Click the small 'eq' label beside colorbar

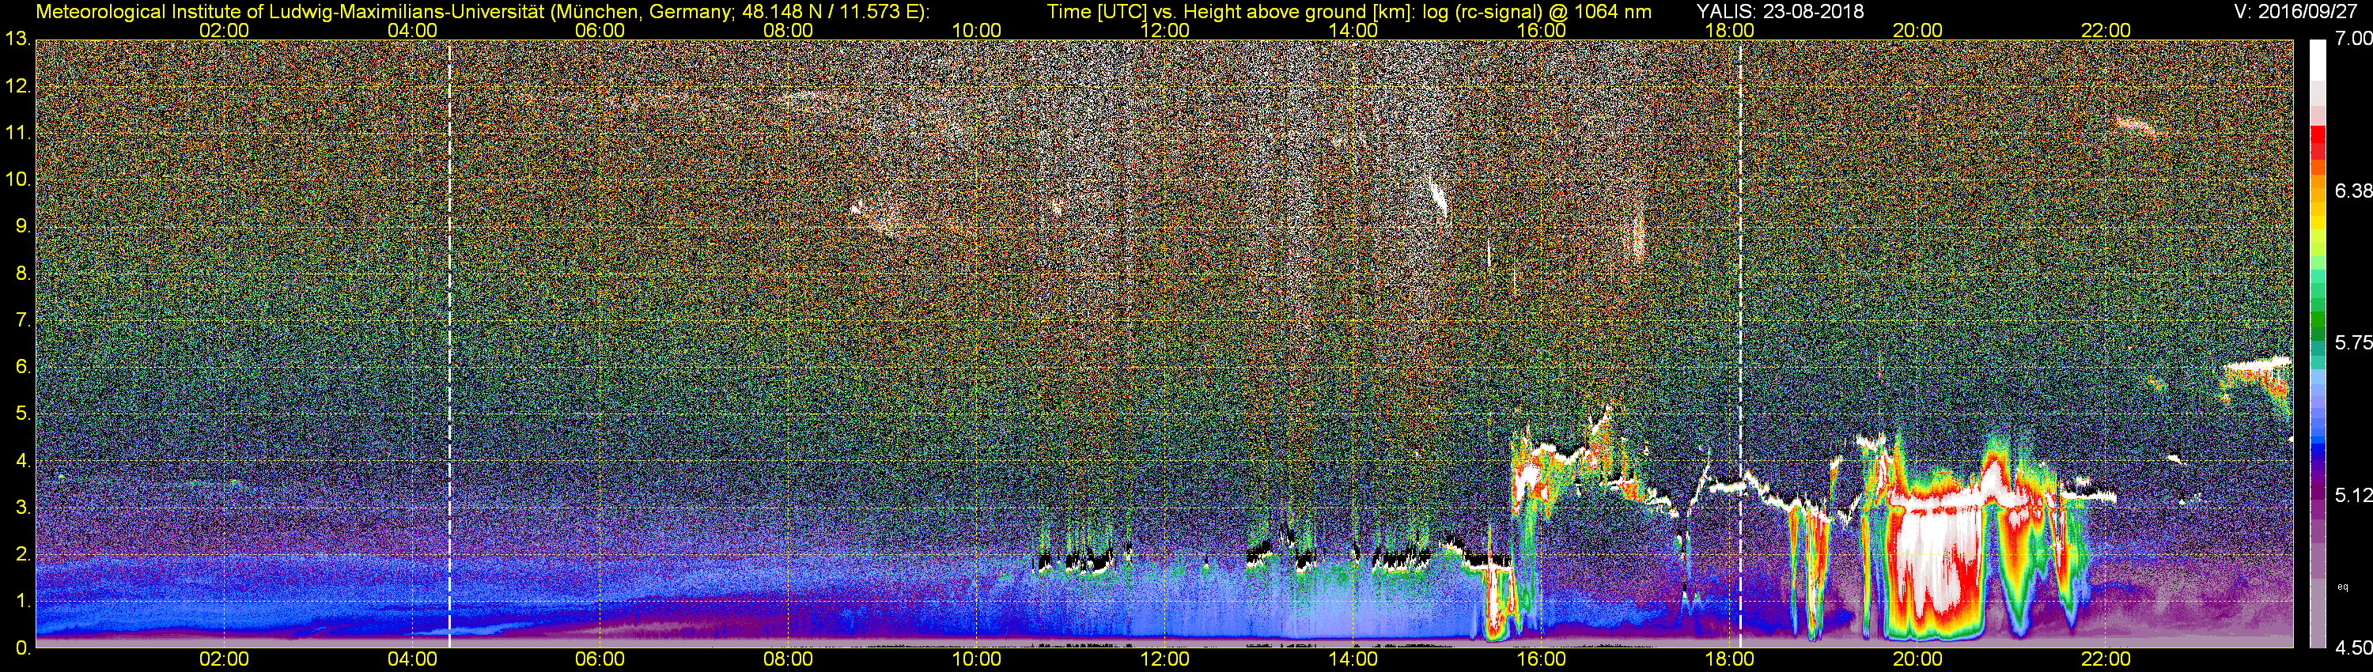click(x=2343, y=587)
